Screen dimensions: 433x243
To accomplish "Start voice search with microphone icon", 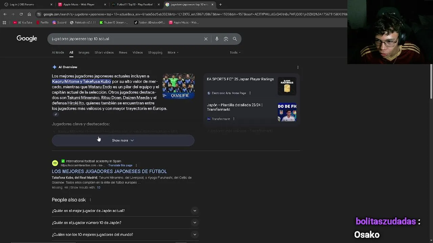I will tap(217, 39).
